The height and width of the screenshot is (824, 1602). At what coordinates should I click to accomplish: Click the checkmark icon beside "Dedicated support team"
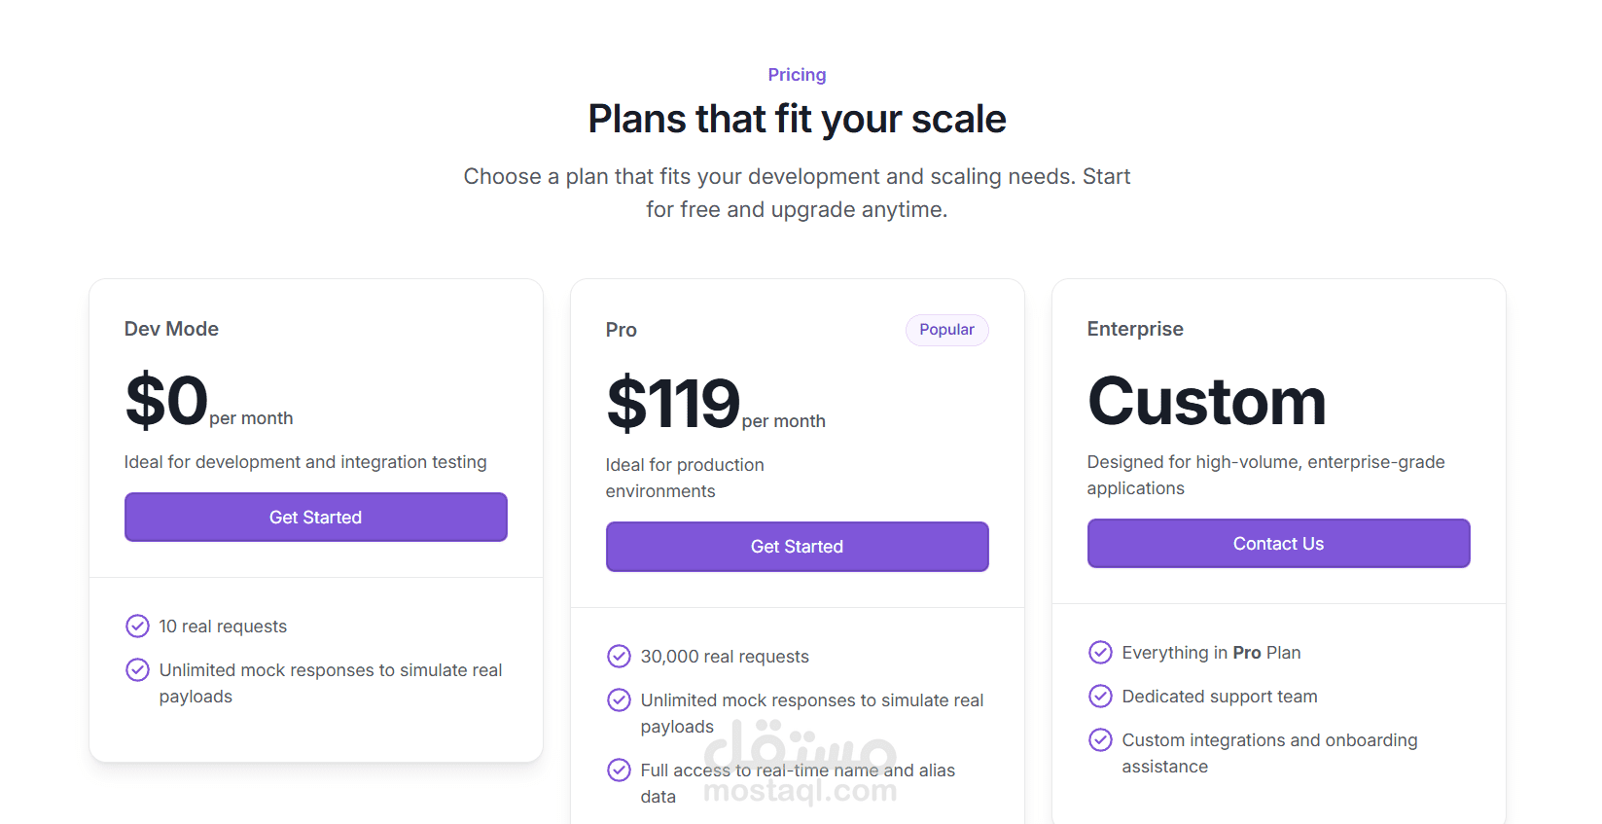coord(1100,696)
